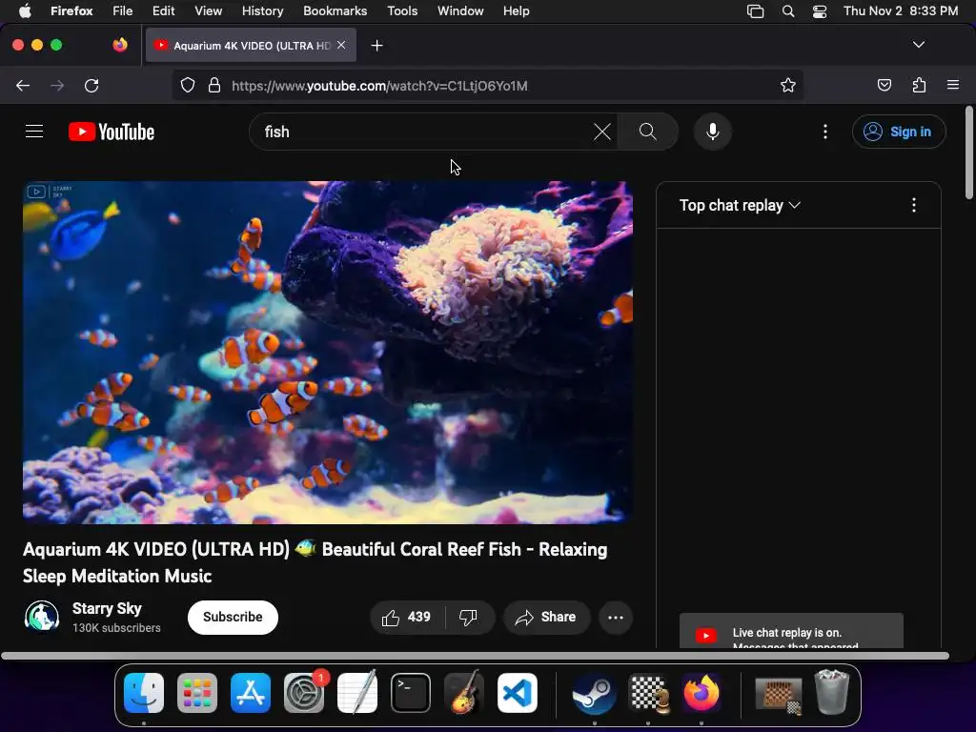Image resolution: width=976 pixels, height=732 pixels.
Task: Open the Help menu
Action: [516, 10]
